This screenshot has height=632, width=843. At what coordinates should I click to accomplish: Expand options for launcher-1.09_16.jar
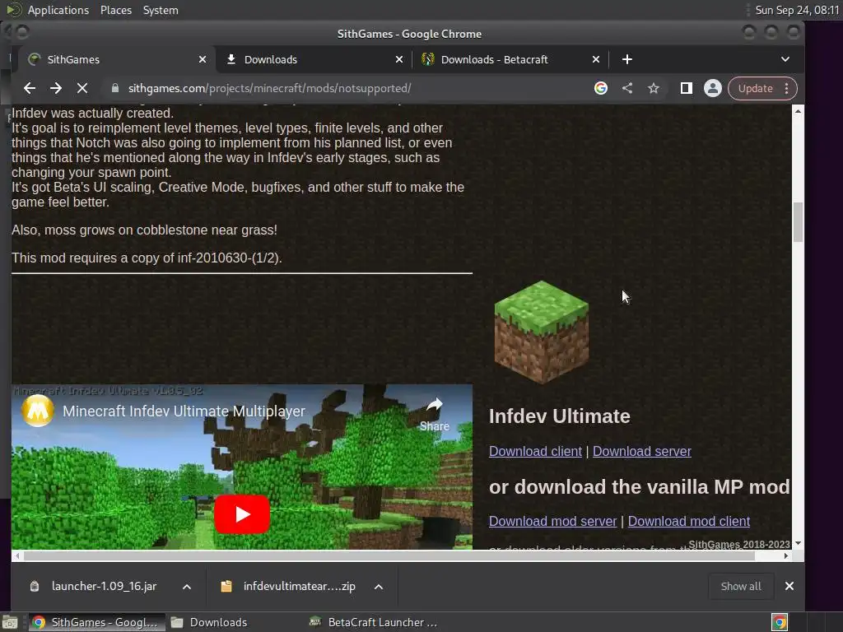tap(187, 586)
